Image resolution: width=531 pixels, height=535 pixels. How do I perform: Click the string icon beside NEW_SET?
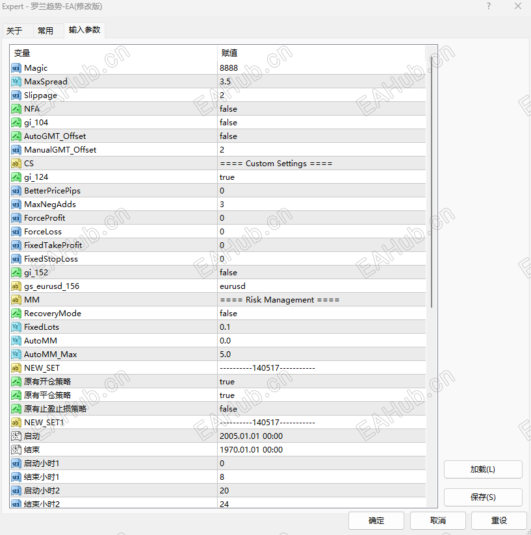[x=16, y=369]
